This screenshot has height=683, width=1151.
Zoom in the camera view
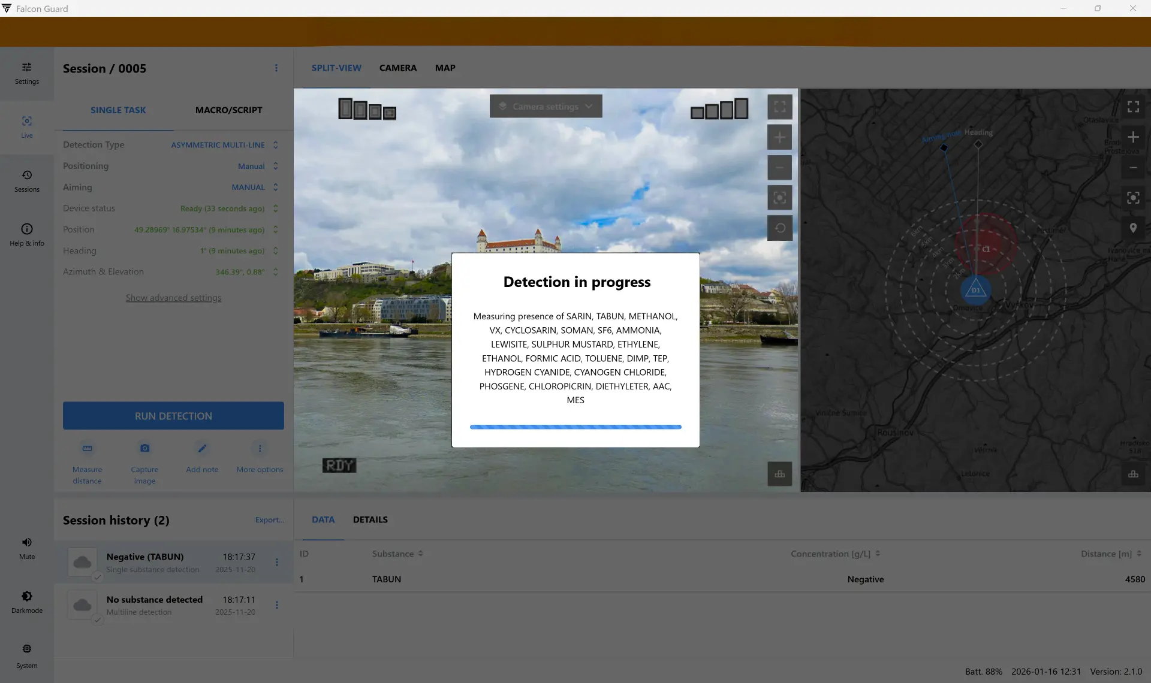[x=779, y=137]
